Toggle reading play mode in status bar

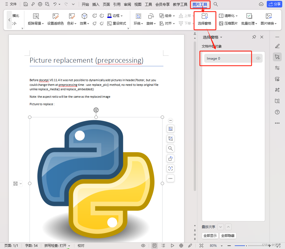coord(172,246)
